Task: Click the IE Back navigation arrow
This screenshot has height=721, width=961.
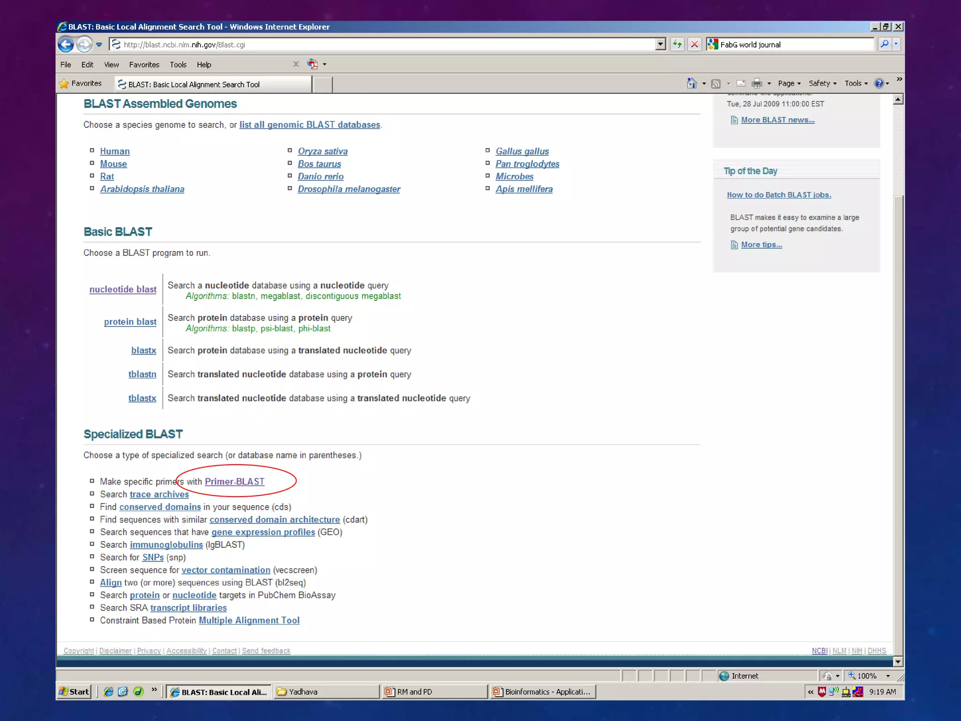Action: (66, 45)
